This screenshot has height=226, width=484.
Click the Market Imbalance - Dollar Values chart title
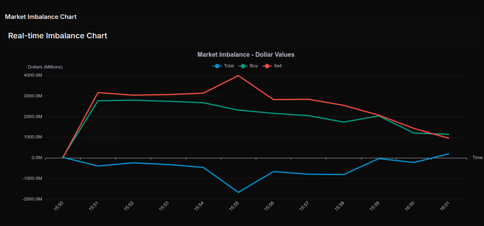click(x=246, y=55)
